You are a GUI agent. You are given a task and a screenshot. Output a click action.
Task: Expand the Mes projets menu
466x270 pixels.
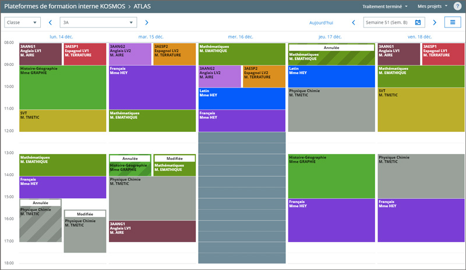tap(432, 6)
